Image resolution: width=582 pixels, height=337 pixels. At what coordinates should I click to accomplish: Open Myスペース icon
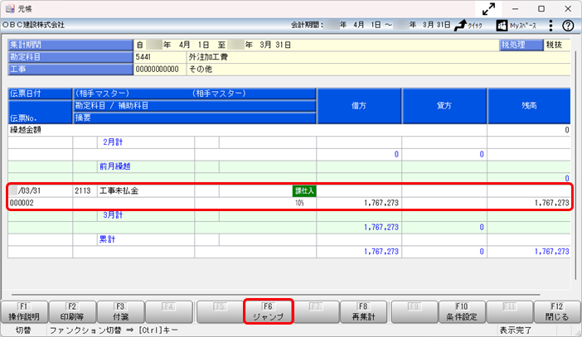tap(502, 26)
